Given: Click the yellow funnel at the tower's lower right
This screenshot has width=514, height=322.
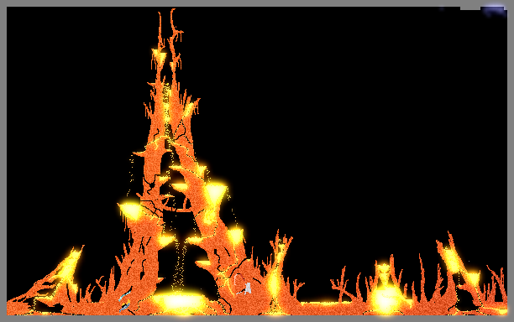Looking at the screenshot, I should 236,236.
